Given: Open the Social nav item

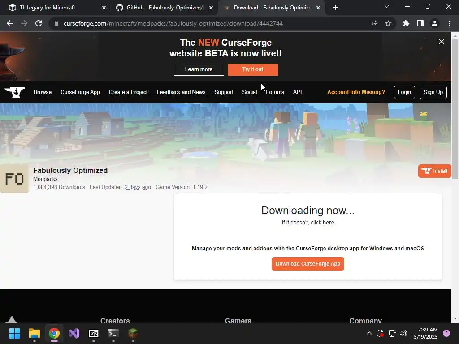Looking at the screenshot, I should click(249, 92).
